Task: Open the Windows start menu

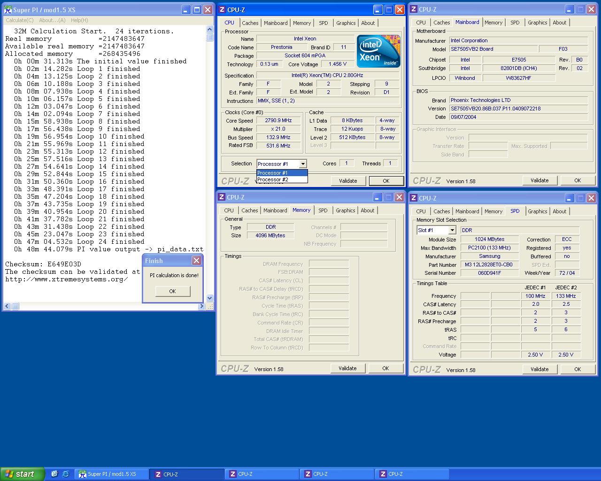Action: [23, 474]
